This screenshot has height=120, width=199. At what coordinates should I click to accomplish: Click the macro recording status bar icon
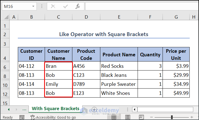(x=22, y=117)
